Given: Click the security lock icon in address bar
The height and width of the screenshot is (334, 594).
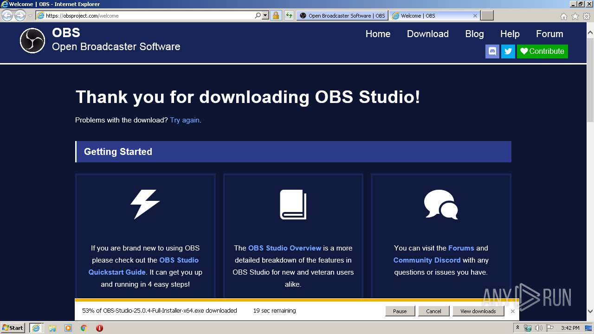Looking at the screenshot, I should (276, 15).
